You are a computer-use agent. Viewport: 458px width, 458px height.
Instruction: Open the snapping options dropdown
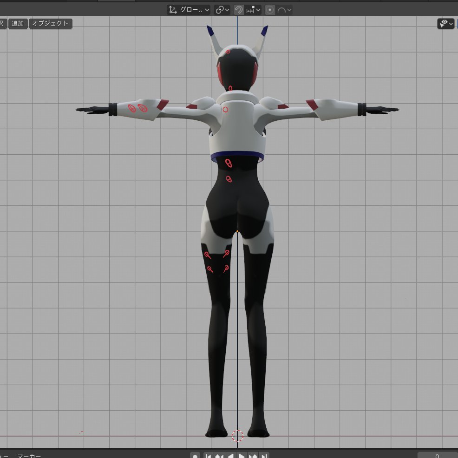[x=253, y=10]
